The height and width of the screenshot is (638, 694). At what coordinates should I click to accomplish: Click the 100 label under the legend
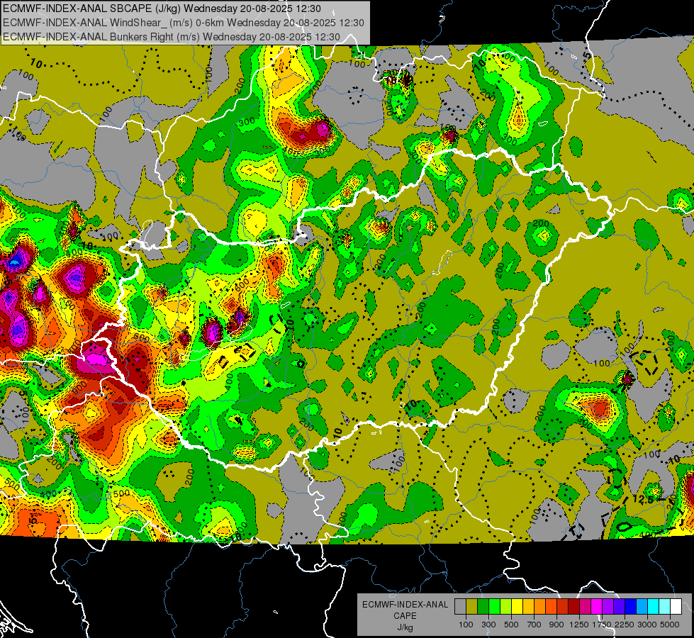pyautogui.click(x=466, y=625)
